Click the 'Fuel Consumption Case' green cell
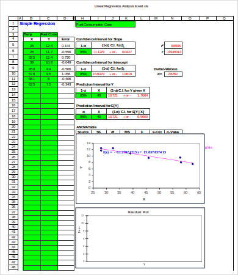Image resolution: width=238 pixels, height=275 pixels. click(x=105, y=24)
